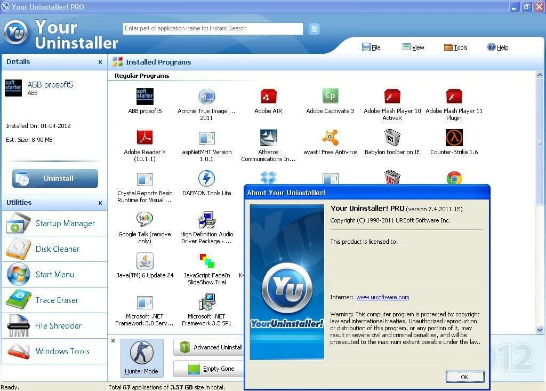Click the Advanced Uninstall button
This screenshot has height=391, width=546.
tap(208, 347)
